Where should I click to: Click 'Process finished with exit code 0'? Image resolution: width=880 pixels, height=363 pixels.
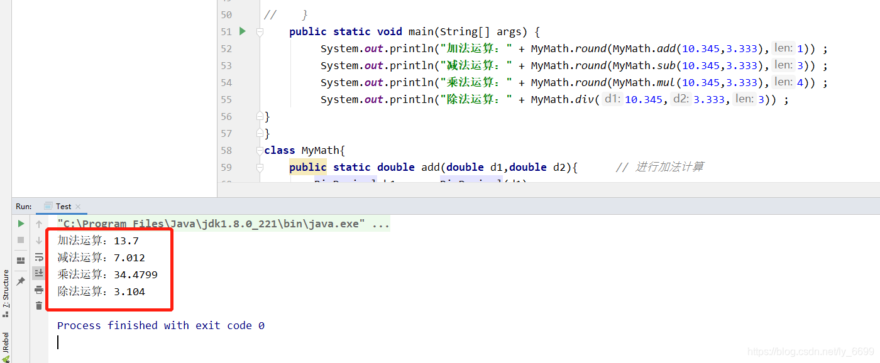pos(161,325)
